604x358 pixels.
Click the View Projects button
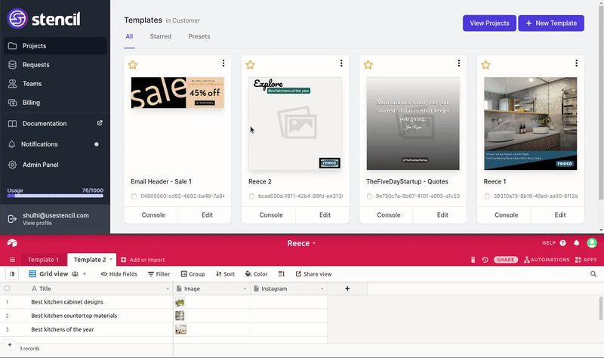click(489, 23)
